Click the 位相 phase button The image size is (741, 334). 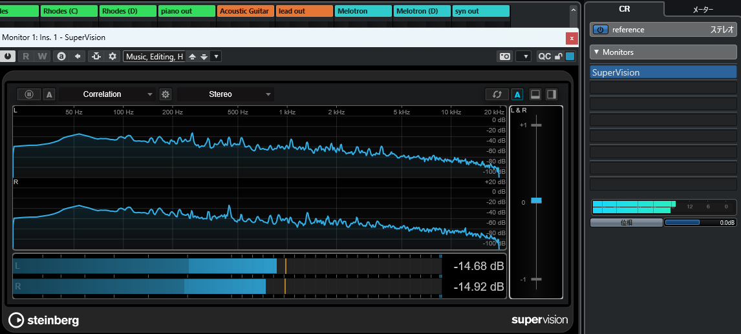626,222
